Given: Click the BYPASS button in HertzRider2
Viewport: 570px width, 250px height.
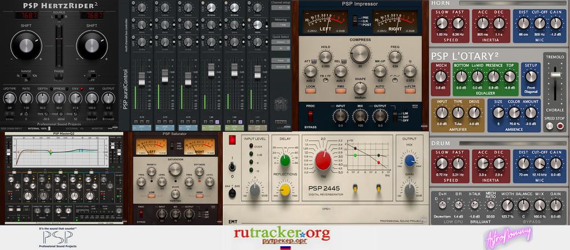Looking at the screenshot, I should [108, 114].
